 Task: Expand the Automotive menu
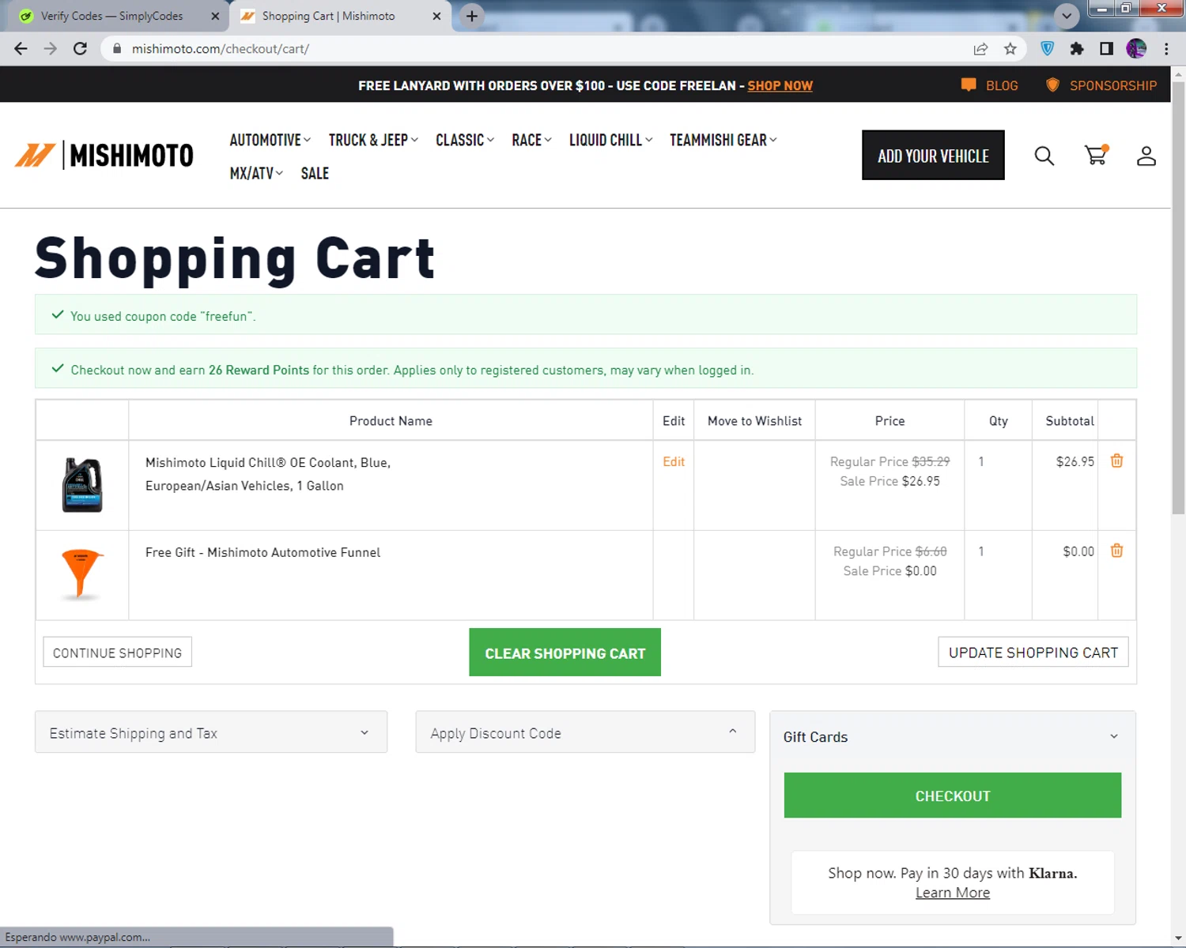270,140
